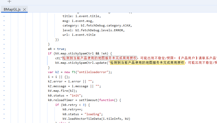Place cursor on 'ontileloaderror' string

tap(93, 72)
